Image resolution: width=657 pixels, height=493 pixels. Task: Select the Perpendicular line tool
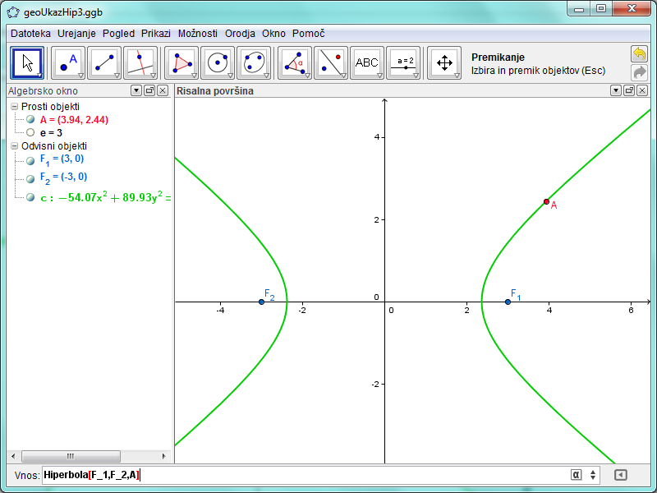140,62
